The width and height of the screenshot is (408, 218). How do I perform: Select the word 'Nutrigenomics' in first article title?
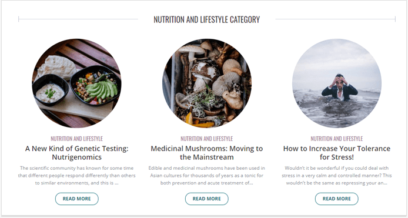(77, 157)
